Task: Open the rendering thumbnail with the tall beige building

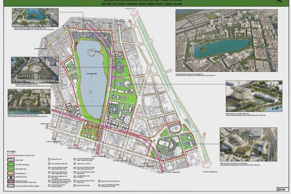Action: 254,96
